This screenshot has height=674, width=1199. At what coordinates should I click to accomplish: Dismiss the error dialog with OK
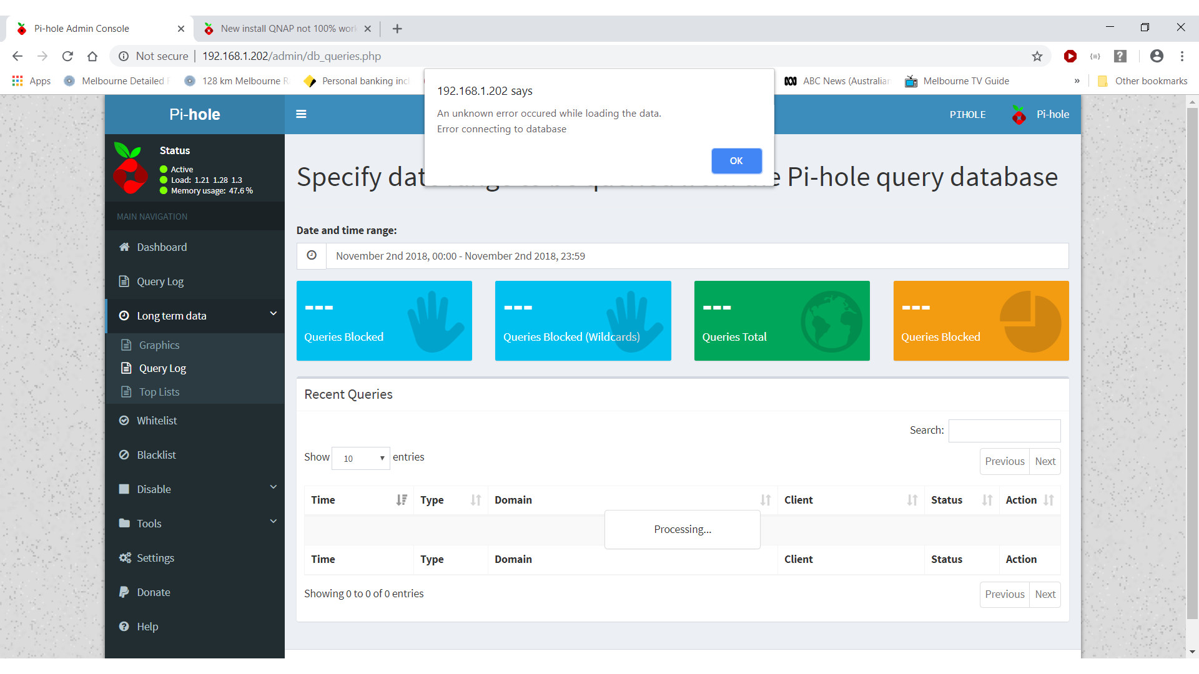736,161
